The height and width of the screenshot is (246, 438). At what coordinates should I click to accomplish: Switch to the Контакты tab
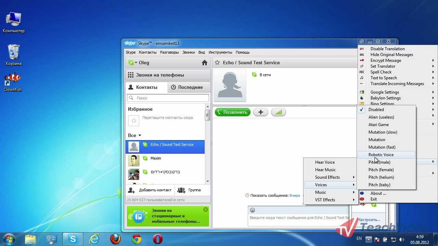tap(146, 87)
